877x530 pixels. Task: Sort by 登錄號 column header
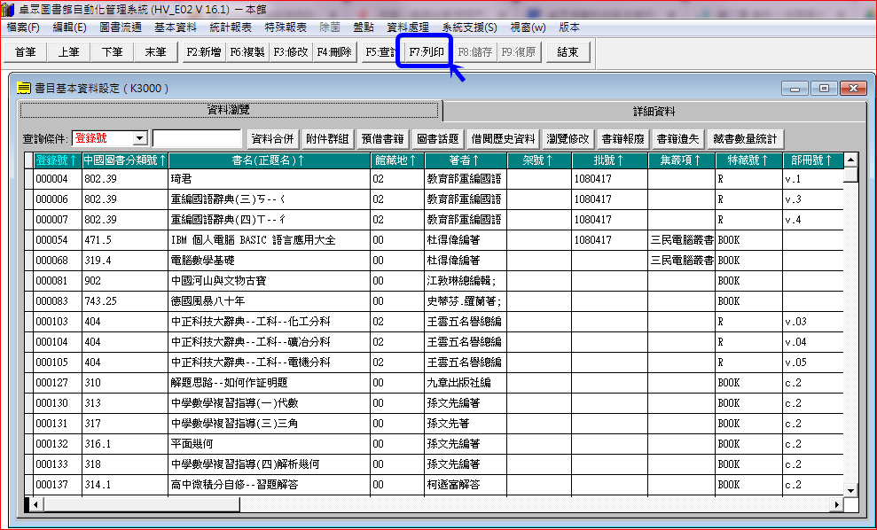click(x=58, y=160)
